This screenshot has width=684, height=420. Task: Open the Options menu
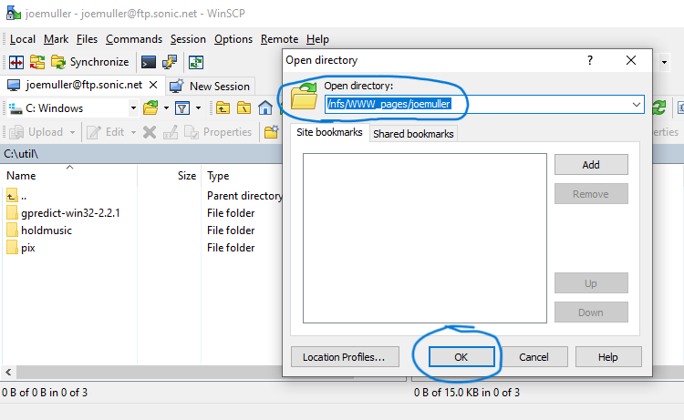(233, 39)
